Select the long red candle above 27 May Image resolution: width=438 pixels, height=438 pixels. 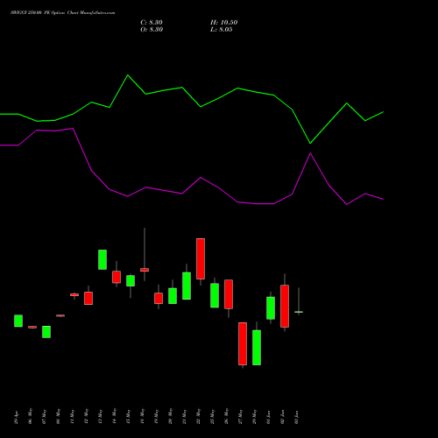pos(243,343)
